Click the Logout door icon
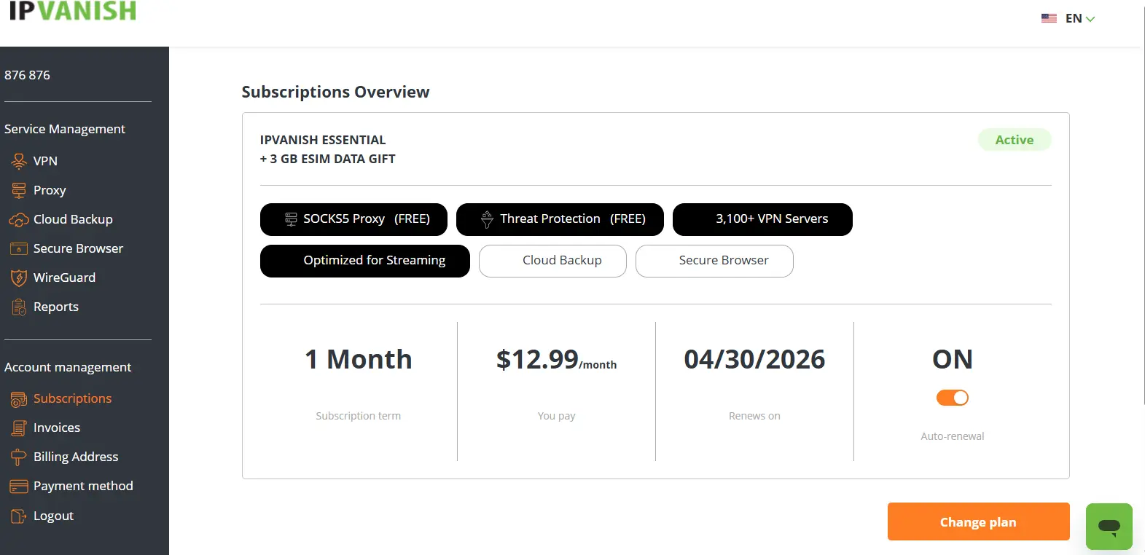The image size is (1145, 555). coord(19,516)
